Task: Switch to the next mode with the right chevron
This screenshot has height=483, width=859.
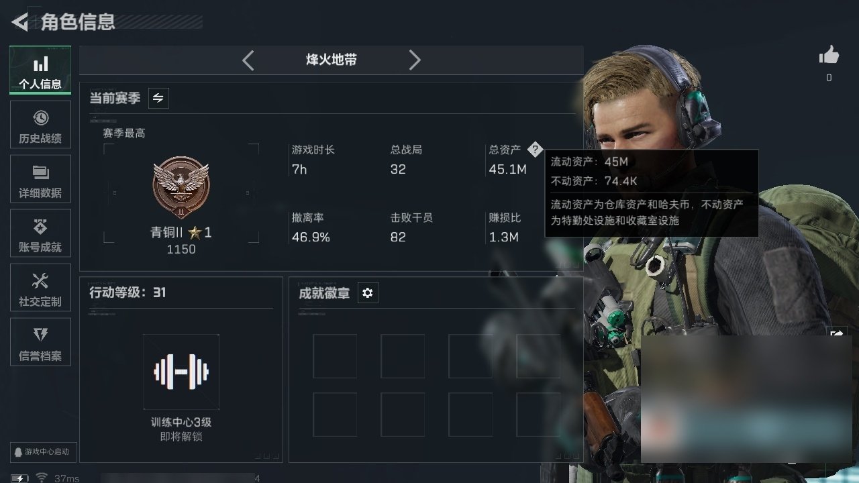Action: tap(415, 60)
